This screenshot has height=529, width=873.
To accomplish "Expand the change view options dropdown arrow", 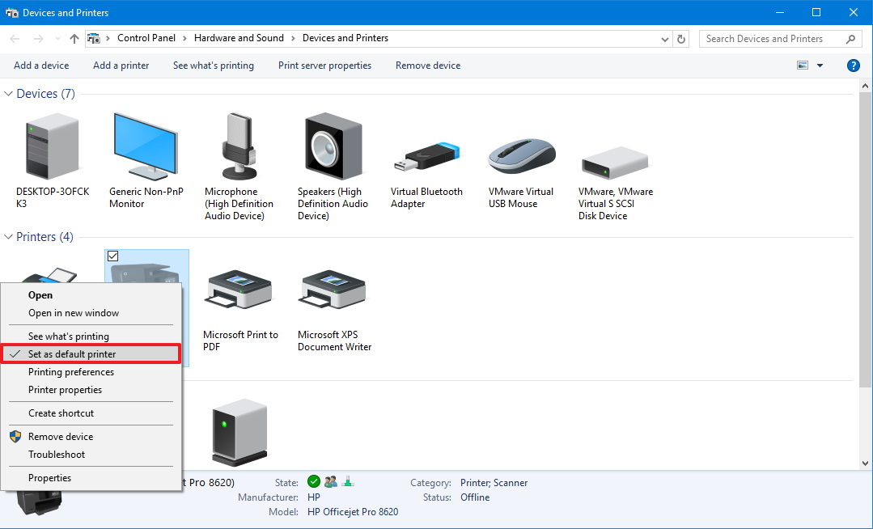I will [x=820, y=66].
